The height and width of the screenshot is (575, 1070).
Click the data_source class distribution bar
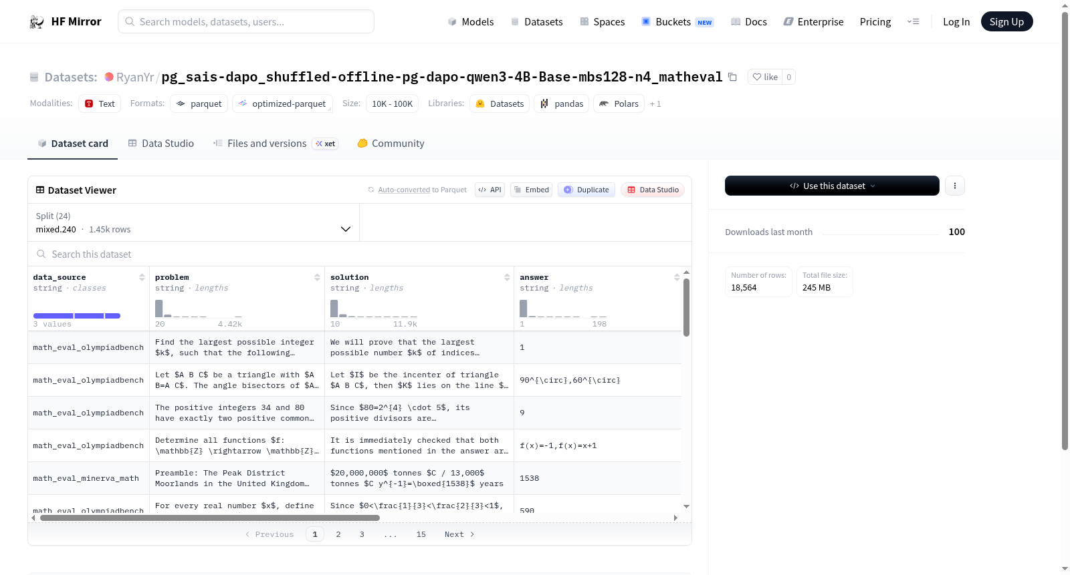pos(77,316)
